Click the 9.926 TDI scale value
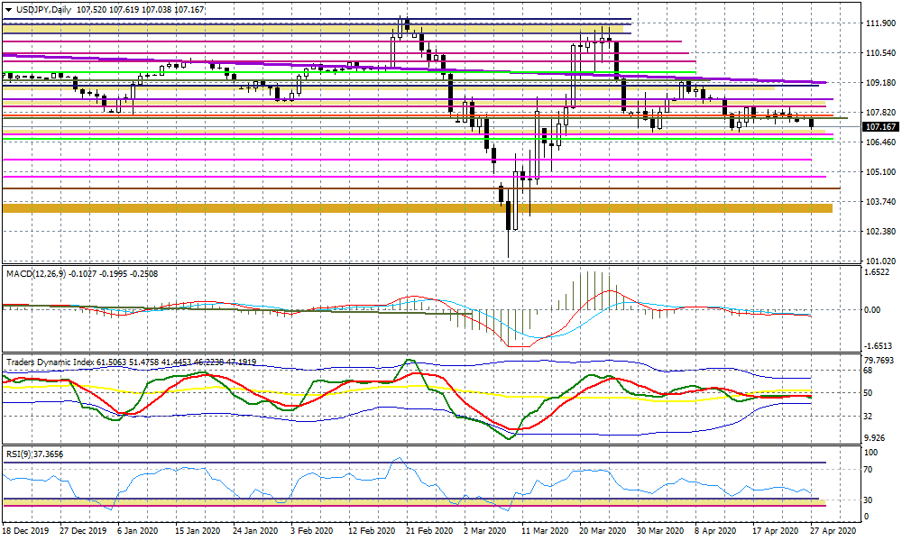This screenshot has height=541, width=902. click(x=876, y=438)
